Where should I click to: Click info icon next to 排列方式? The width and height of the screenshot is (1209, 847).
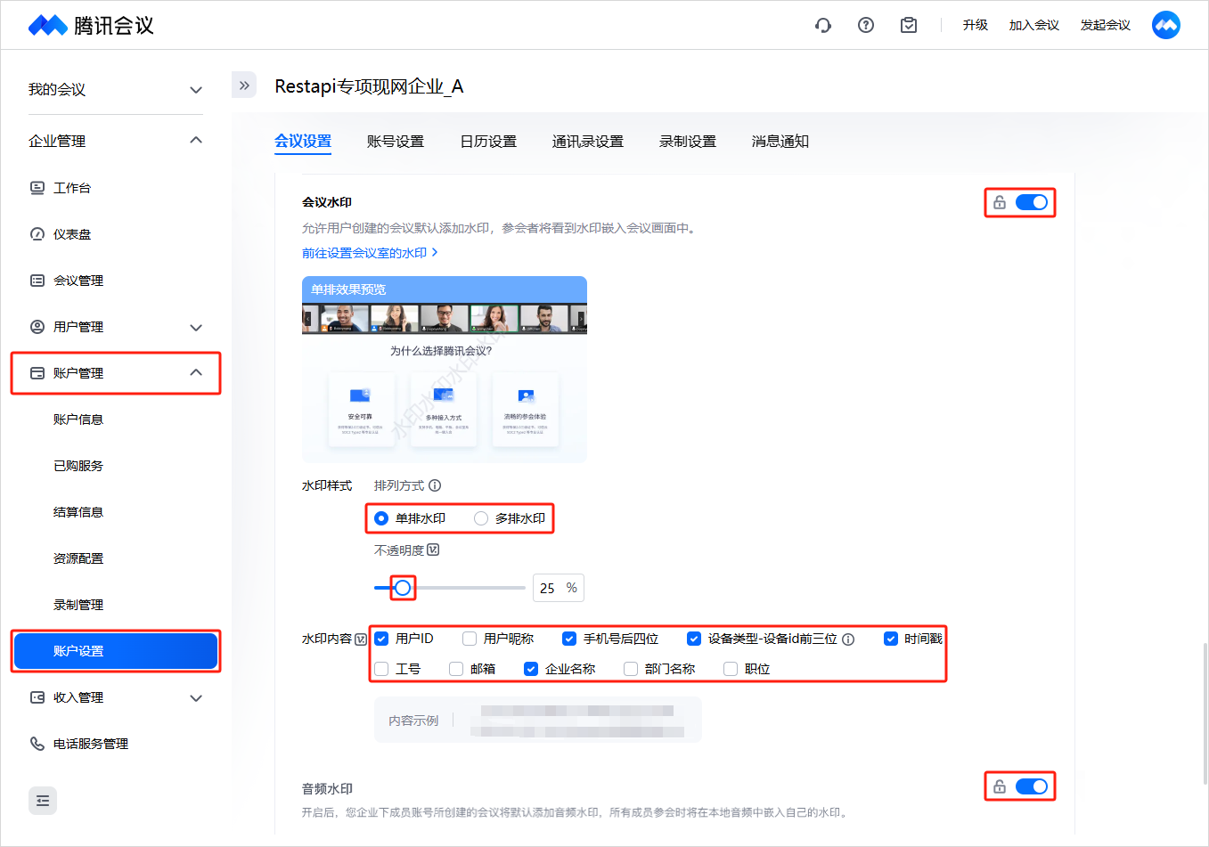point(435,485)
